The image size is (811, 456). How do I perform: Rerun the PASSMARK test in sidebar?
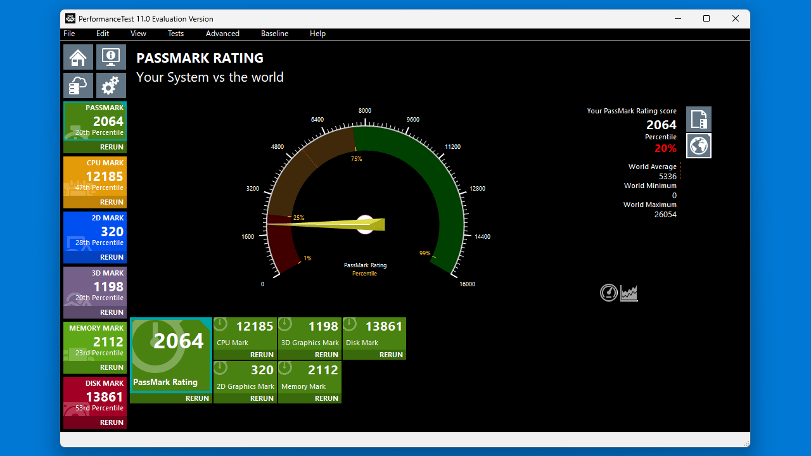click(x=112, y=147)
